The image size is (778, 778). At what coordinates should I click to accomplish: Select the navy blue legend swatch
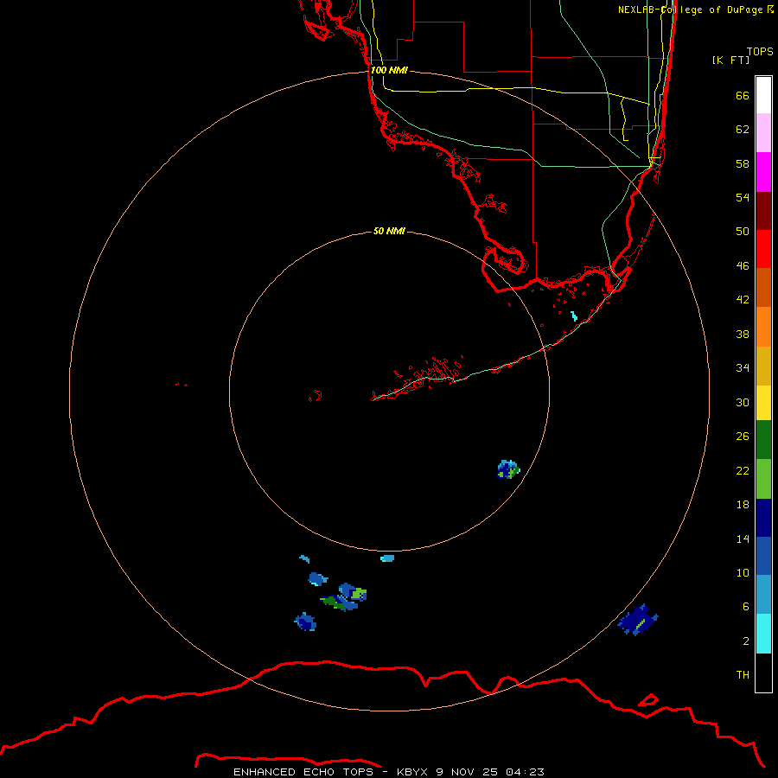(x=763, y=518)
